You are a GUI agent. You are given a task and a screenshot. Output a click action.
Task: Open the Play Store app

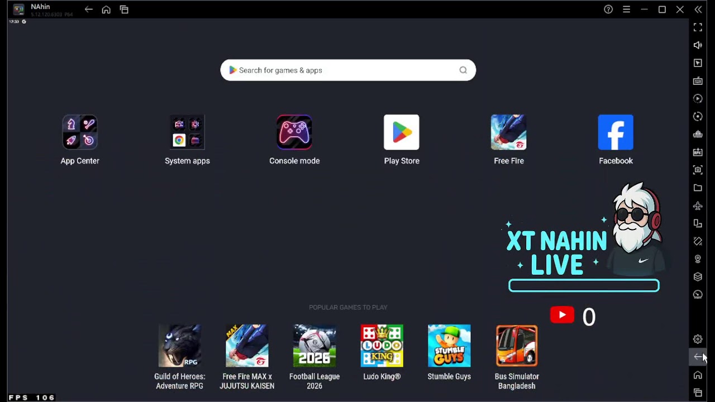[x=402, y=132]
